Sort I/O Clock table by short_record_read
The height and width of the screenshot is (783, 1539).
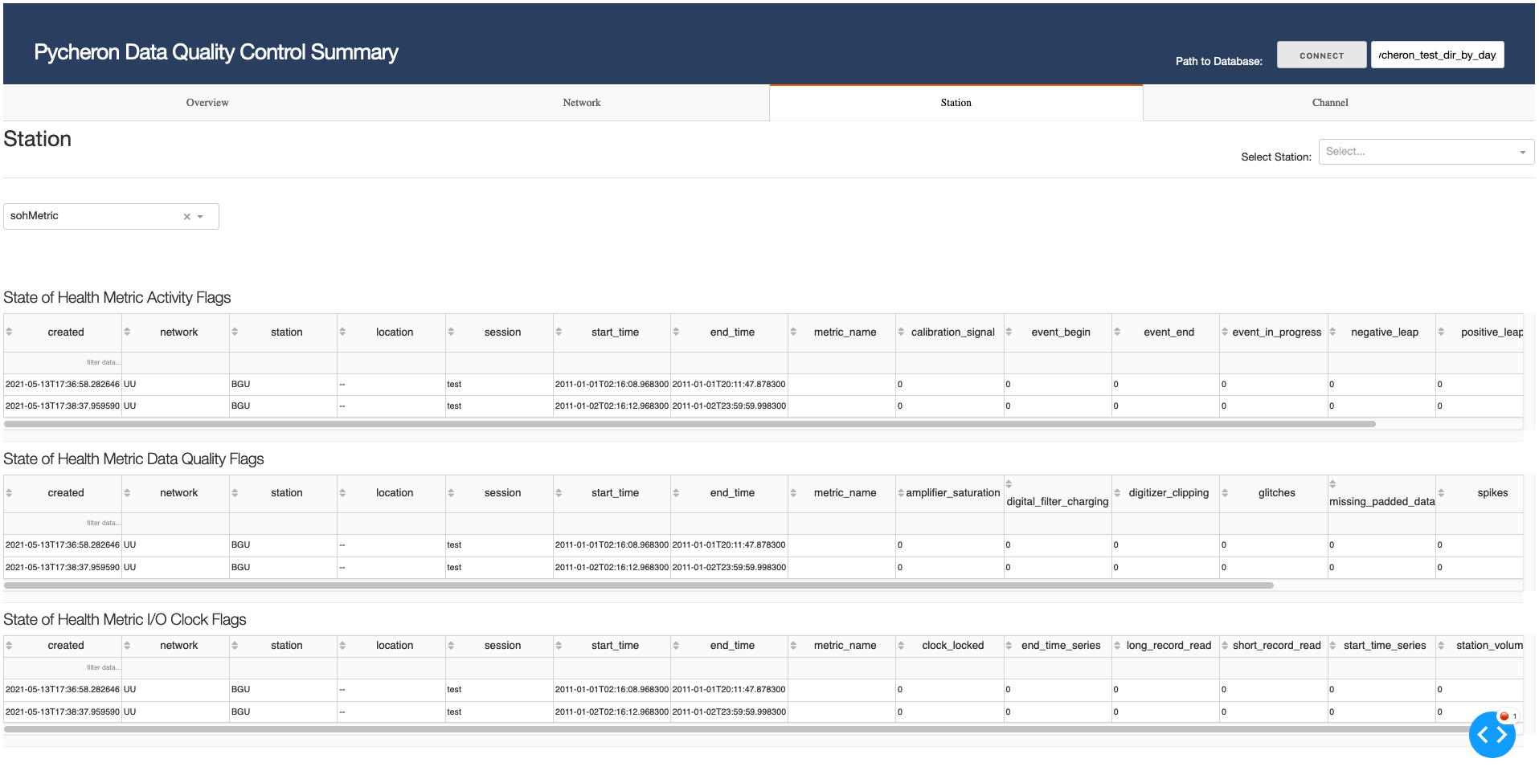click(1225, 645)
